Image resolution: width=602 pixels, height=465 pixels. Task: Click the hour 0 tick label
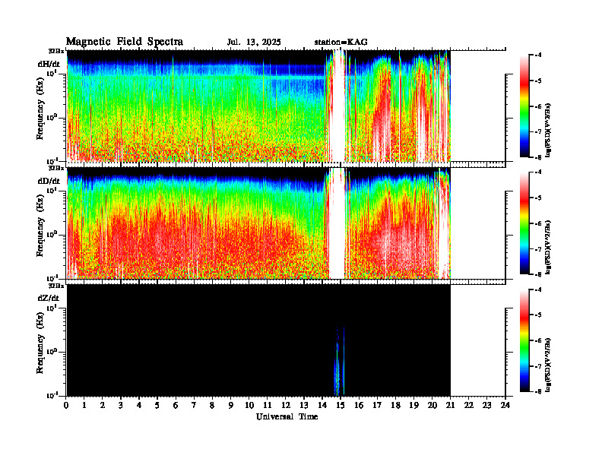point(66,405)
